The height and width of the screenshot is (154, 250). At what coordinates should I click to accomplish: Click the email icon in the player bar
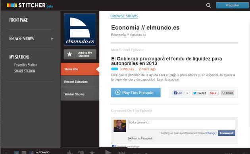[24, 152]
